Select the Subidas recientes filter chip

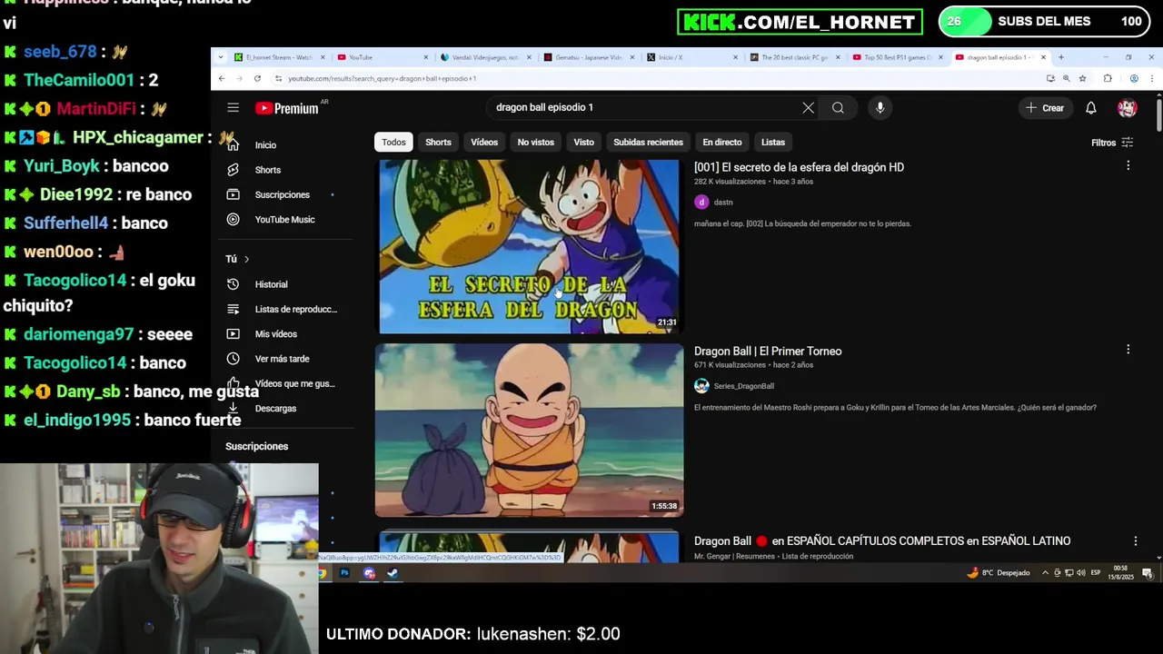(648, 143)
